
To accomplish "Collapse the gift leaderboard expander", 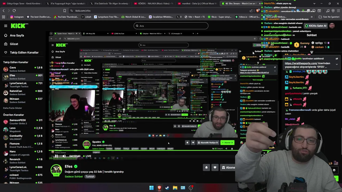I will [312, 52].
